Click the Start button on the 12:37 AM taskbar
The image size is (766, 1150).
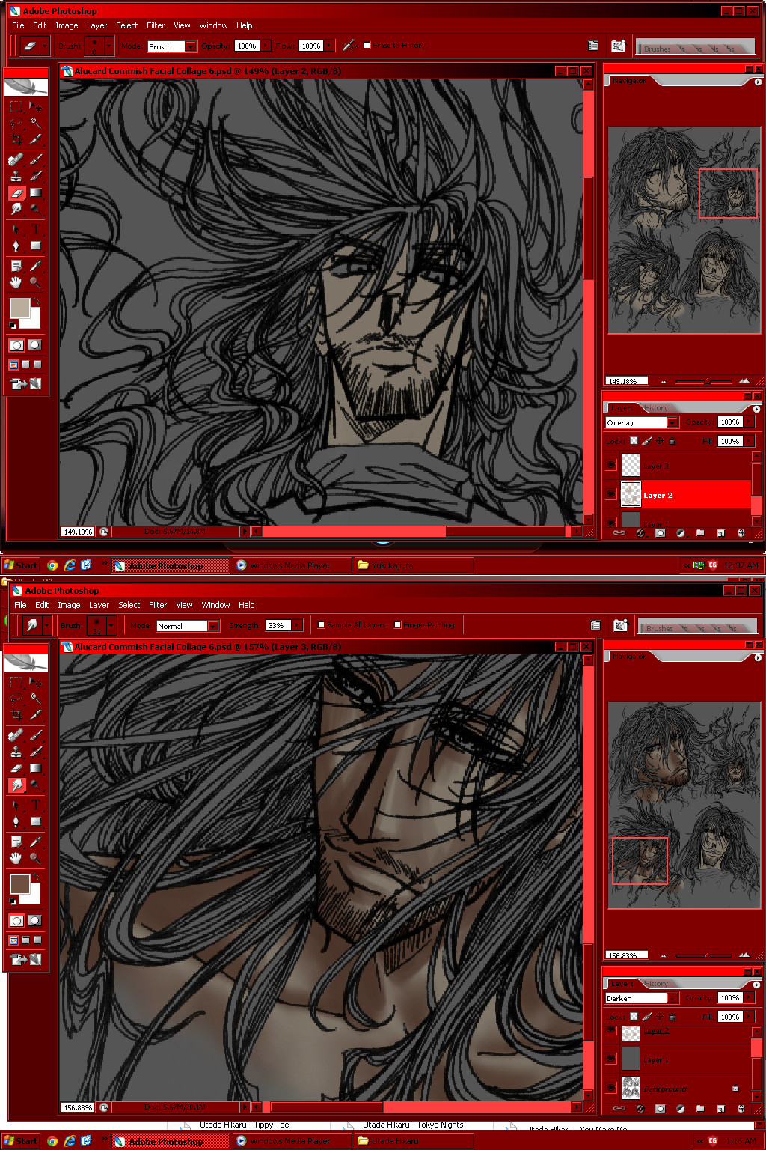20,565
